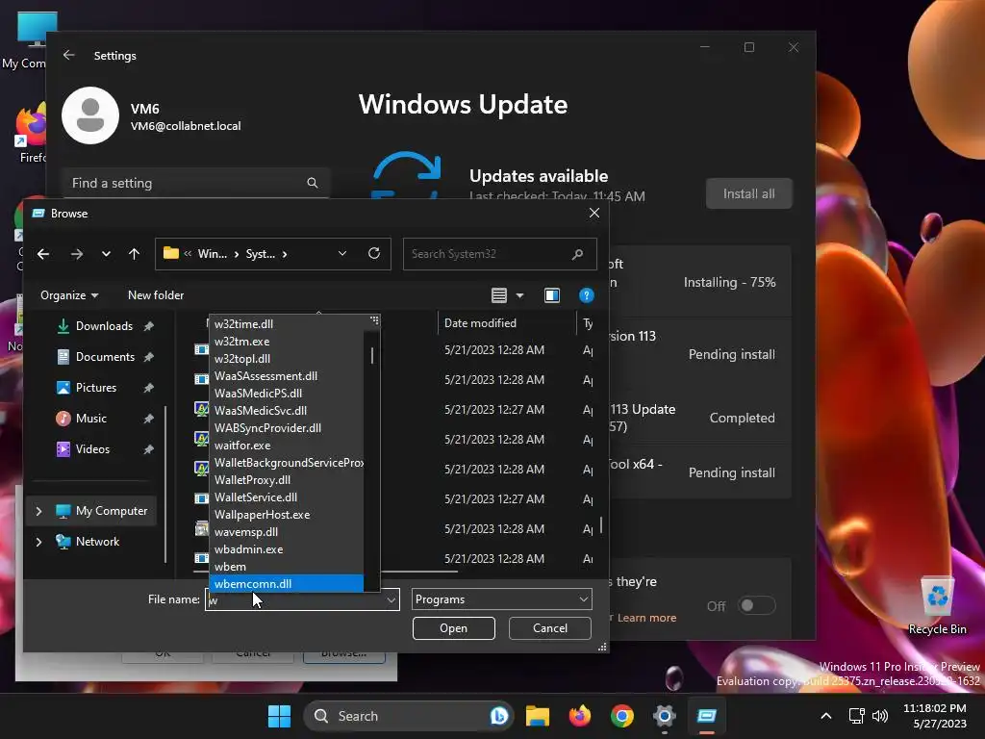
Task: Launch Firefox from the taskbar
Action: click(x=580, y=716)
